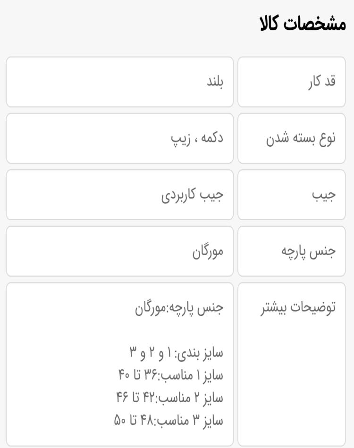Click the جیب کاربردی value cell
Image resolution: width=354 pixels, height=448 pixels.
[120, 195]
